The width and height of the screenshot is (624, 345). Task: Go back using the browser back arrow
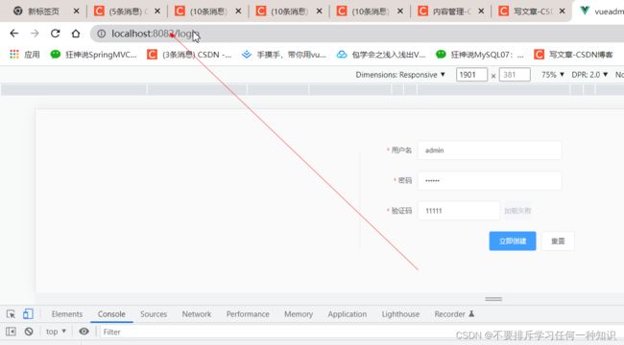tap(14, 34)
